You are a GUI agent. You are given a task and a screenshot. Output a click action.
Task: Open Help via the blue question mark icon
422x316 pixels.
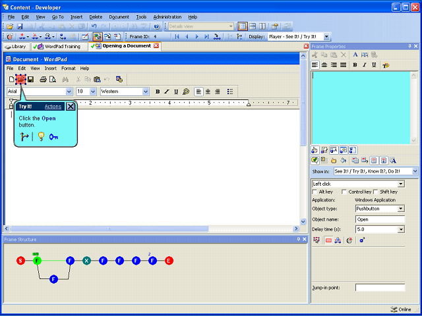pyautogui.click(x=157, y=26)
